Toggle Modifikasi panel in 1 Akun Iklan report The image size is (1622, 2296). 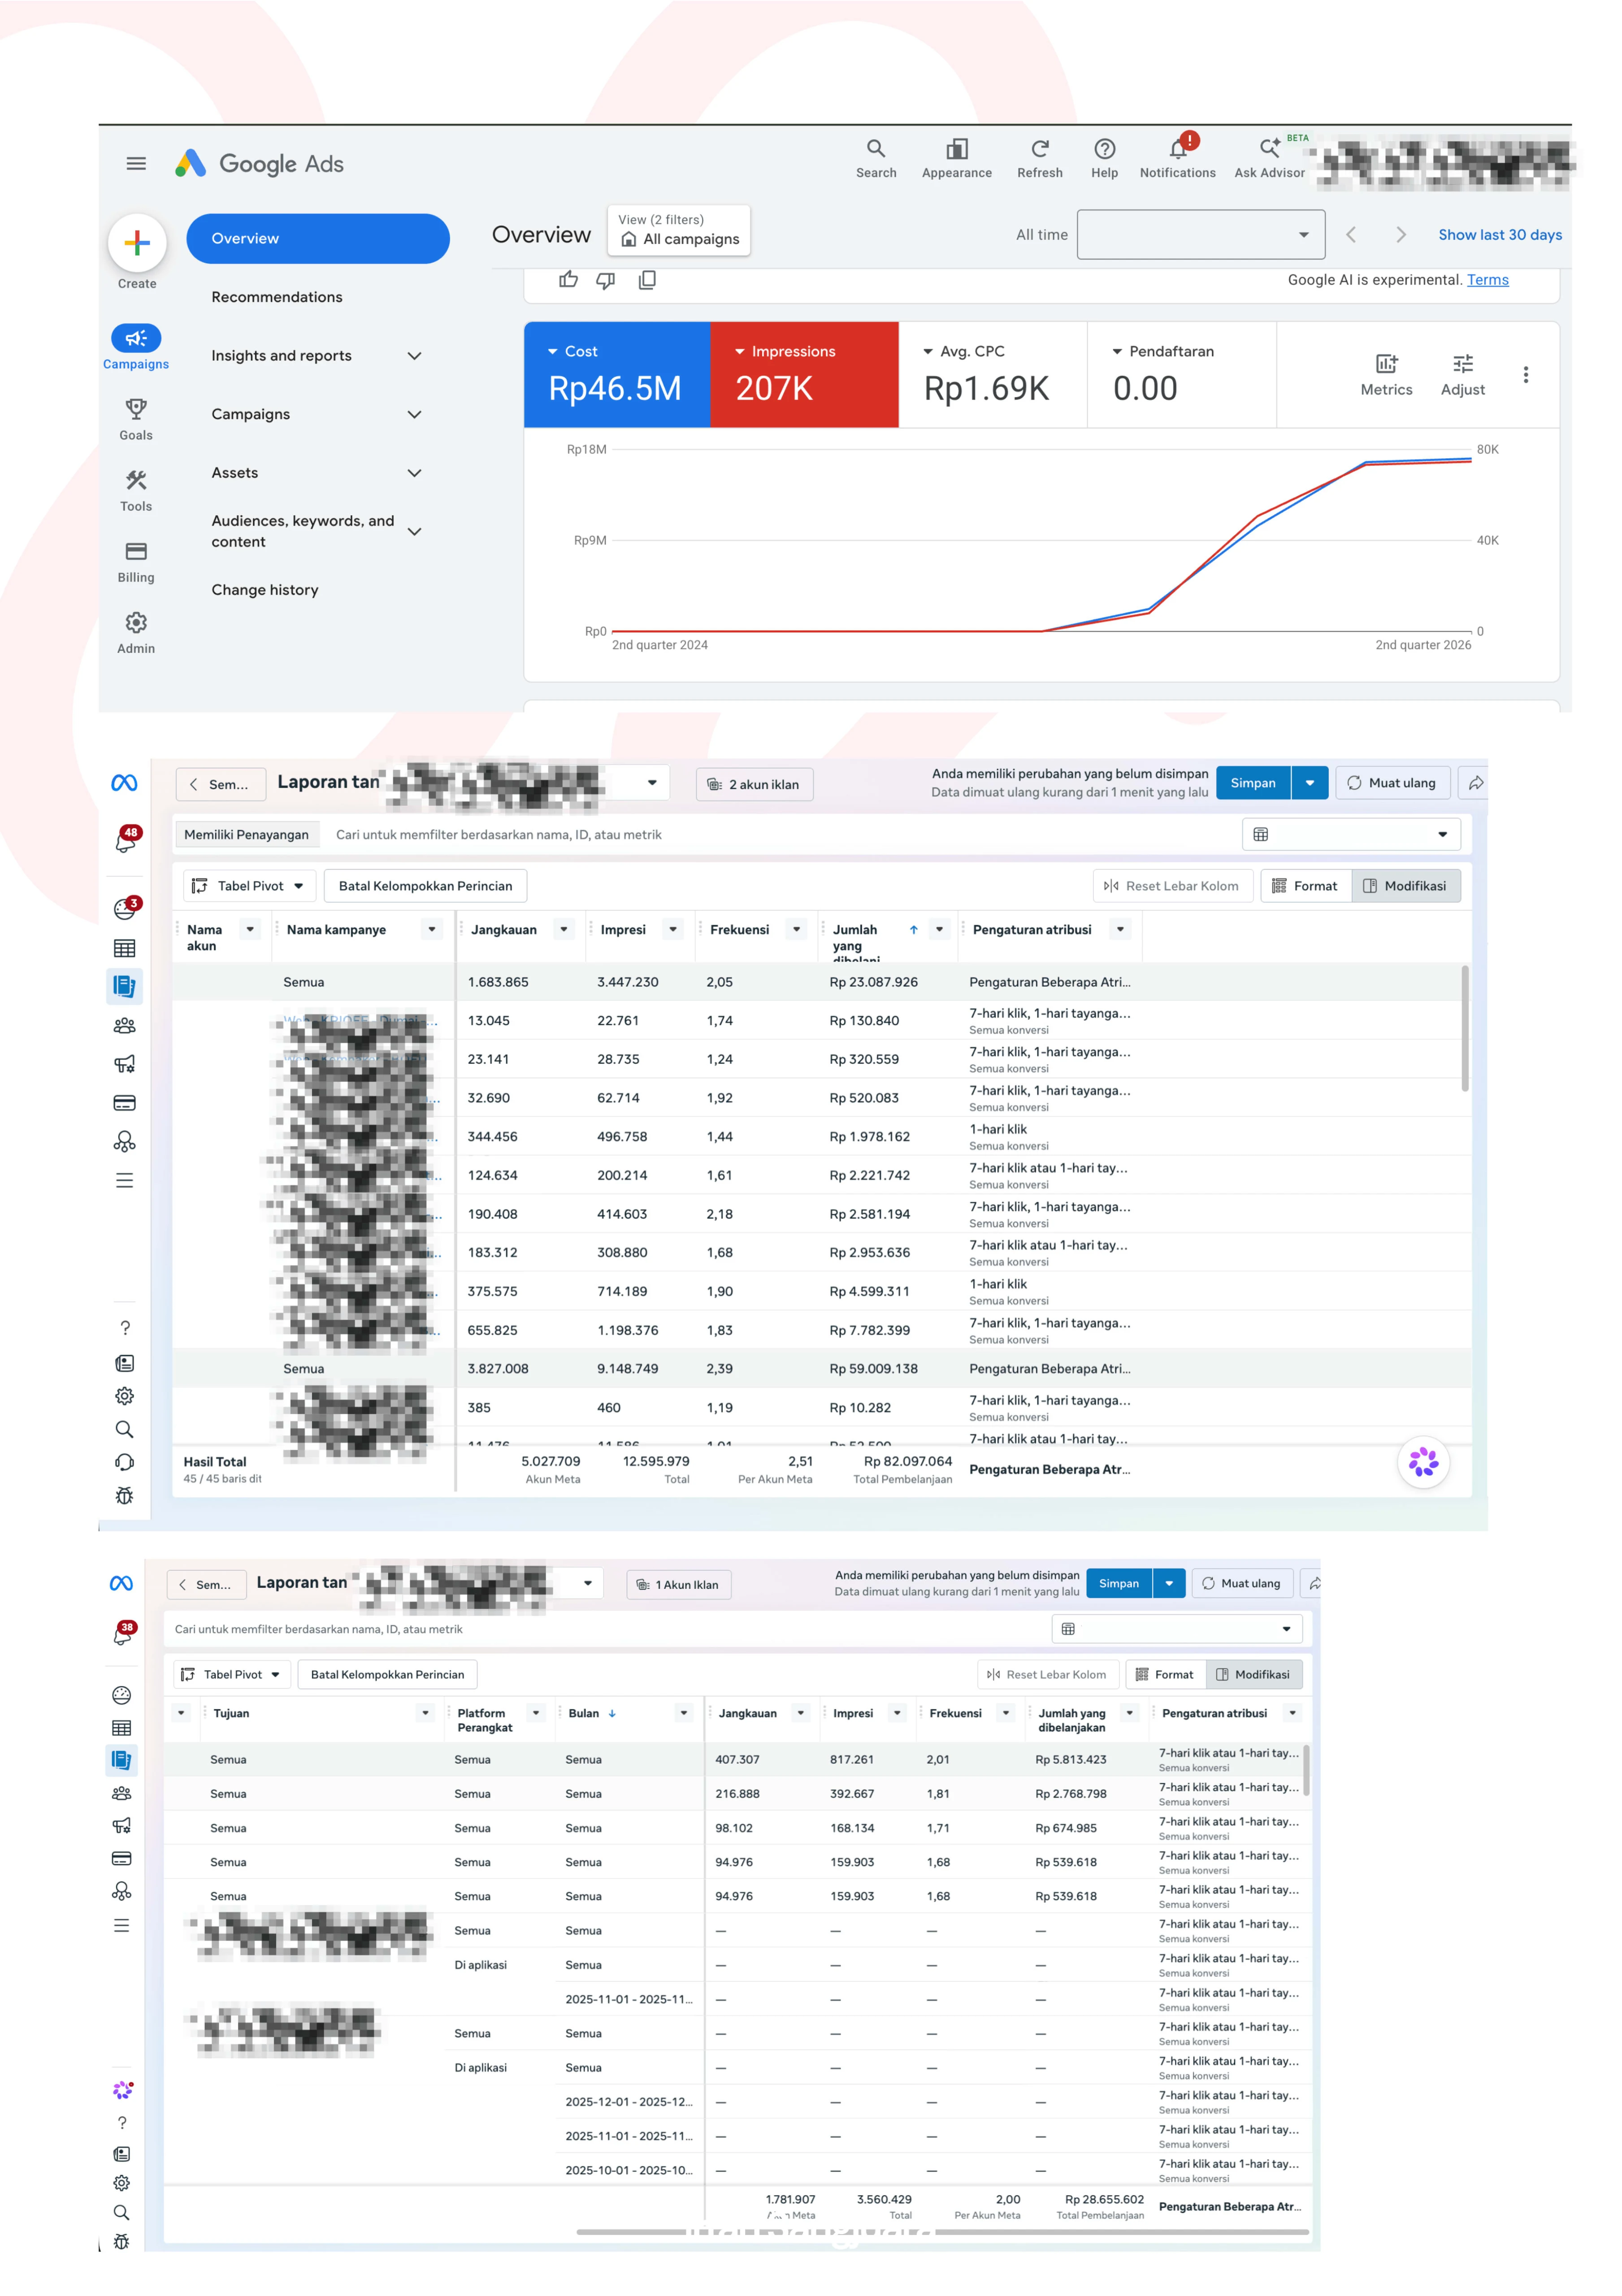click(1253, 1675)
